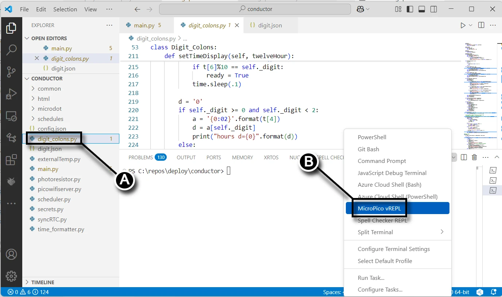Collapse the CONDUCTOR folder section
Viewport: 502px width, 297px height.
(47, 79)
